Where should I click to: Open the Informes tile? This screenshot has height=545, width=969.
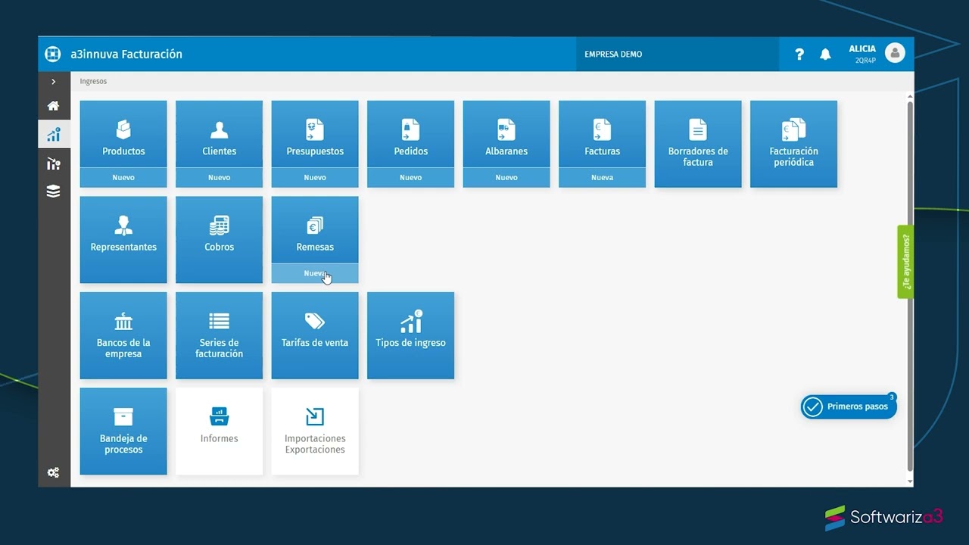pos(219,431)
